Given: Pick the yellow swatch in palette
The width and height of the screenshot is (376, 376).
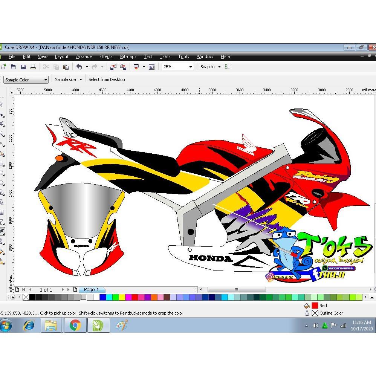Looking at the screenshot, I should pyautogui.click(x=122, y=297).
